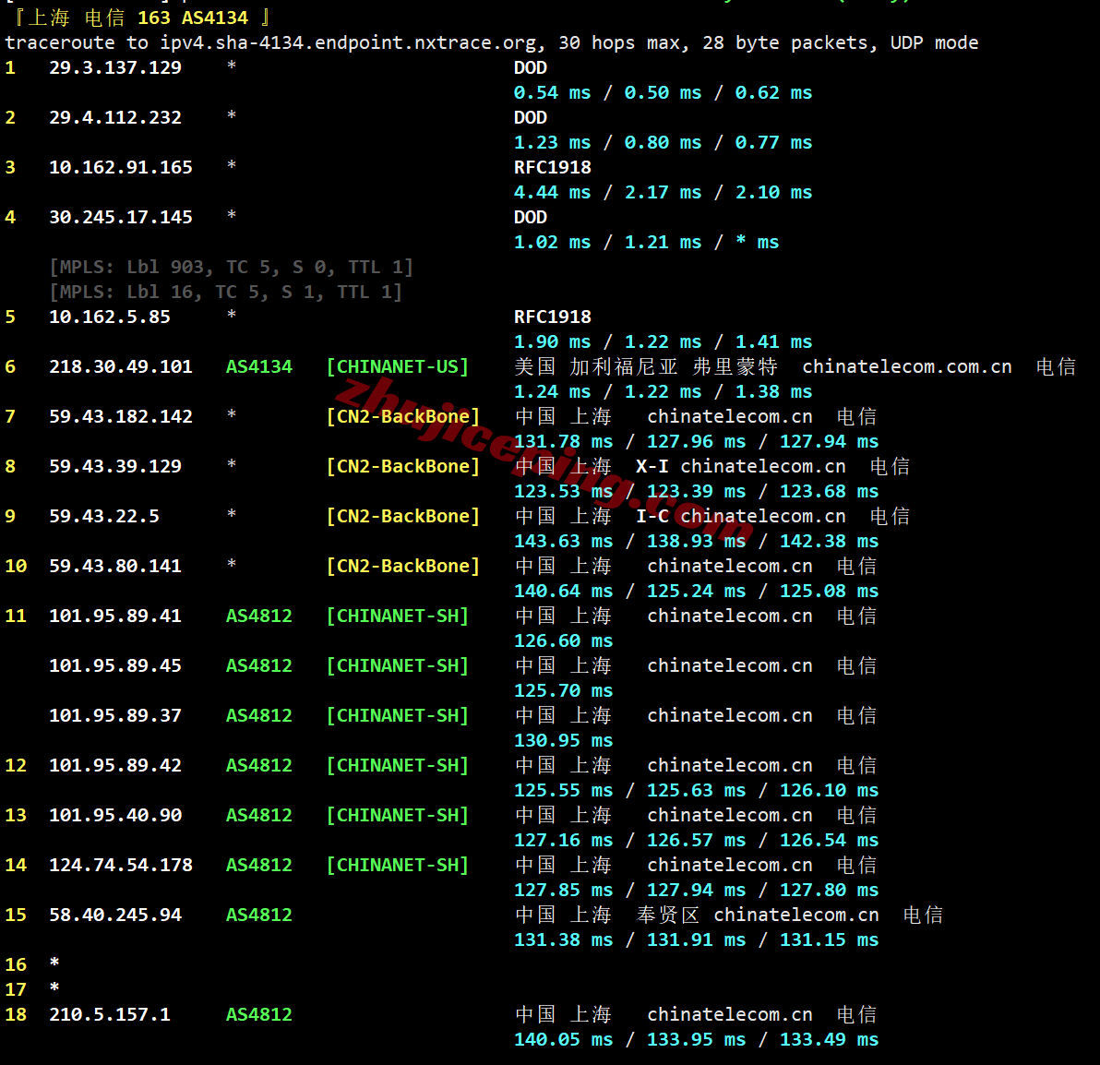Click CHINANET-SH tag on hop 12
Image resolution: width=1100 pixels, height=1065 pixels.
coord(397,765)
